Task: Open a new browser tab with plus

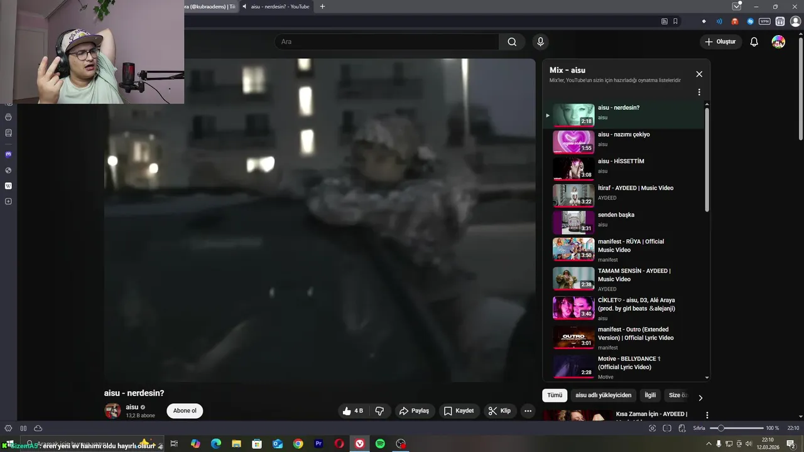Action: [x=322, y=6]
